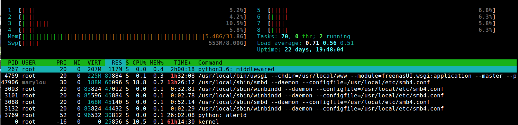Viewport: 518px width, 125px height.
Task: Click the 10.5 CPU% value of kernel
Action: [139, 122]
